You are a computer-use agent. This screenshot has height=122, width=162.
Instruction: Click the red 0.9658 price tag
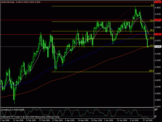[x=158, y=20]
